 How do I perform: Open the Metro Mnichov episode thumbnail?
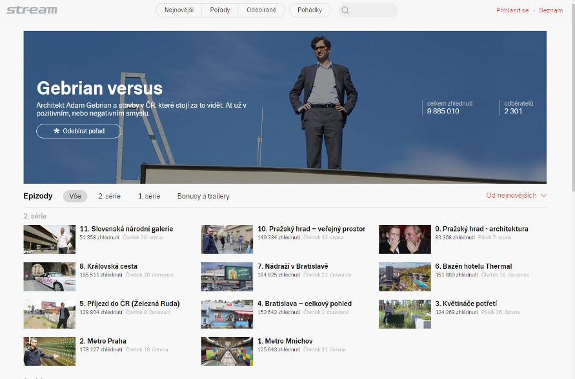click(x=227, y=351)
